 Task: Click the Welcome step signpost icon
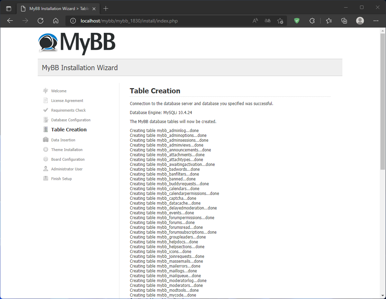click(46, 91)
